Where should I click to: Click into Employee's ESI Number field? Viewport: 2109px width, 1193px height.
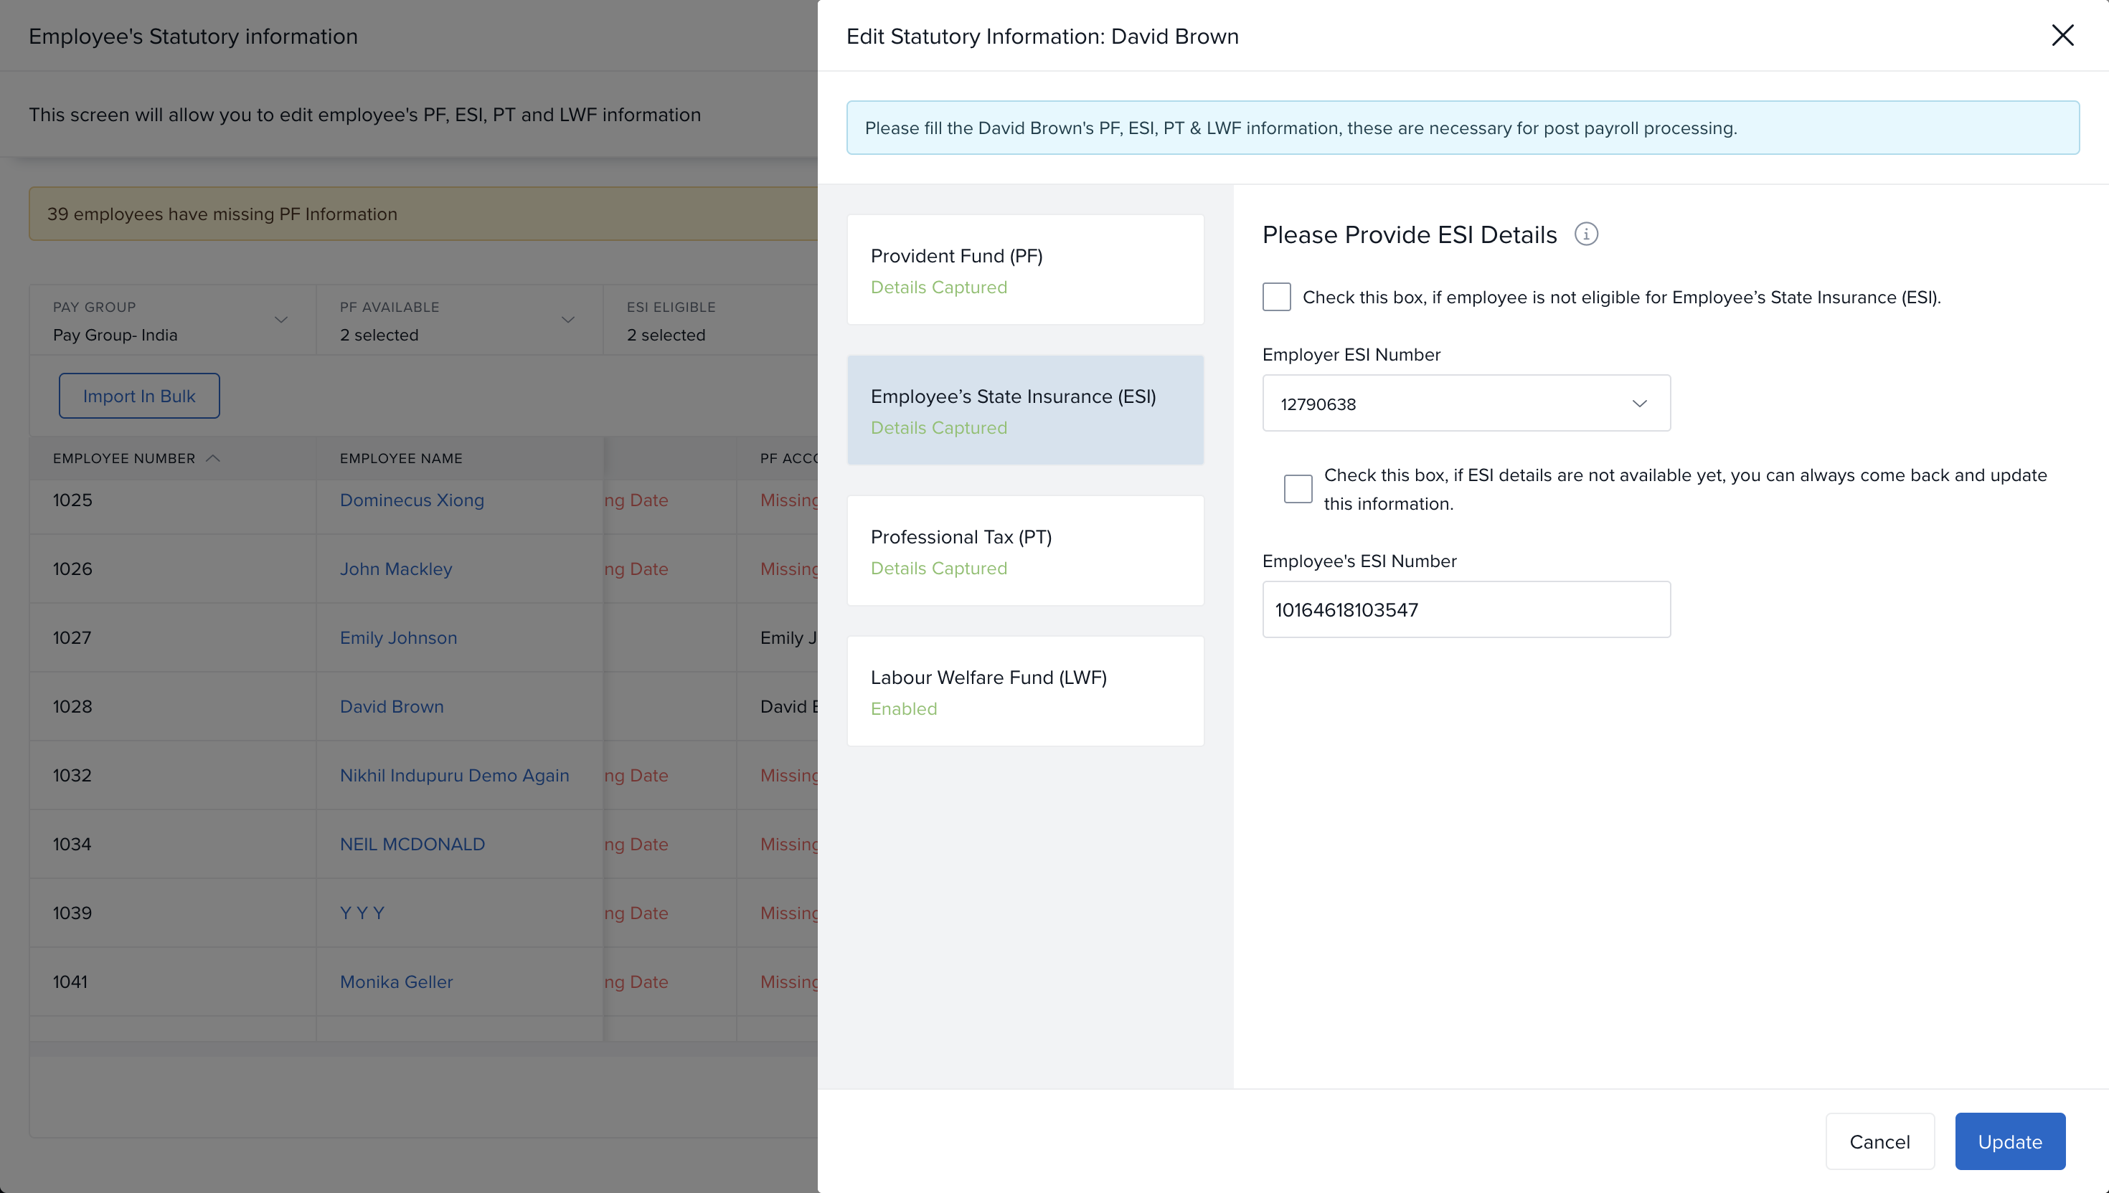[1466, 609]
